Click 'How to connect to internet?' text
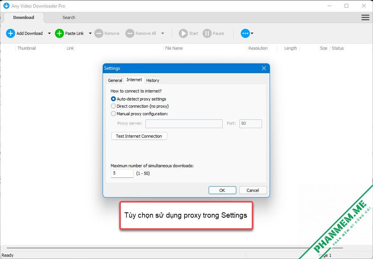373x259 pixels. point(136,91)
